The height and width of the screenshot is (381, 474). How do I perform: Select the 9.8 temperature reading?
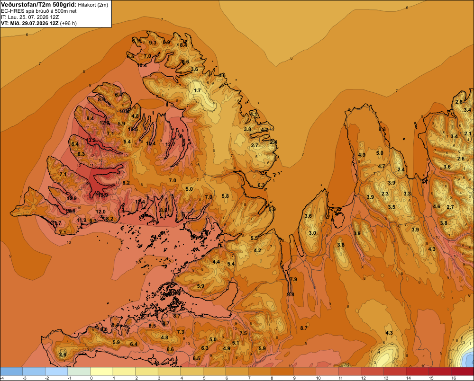(x=291, y=295)
